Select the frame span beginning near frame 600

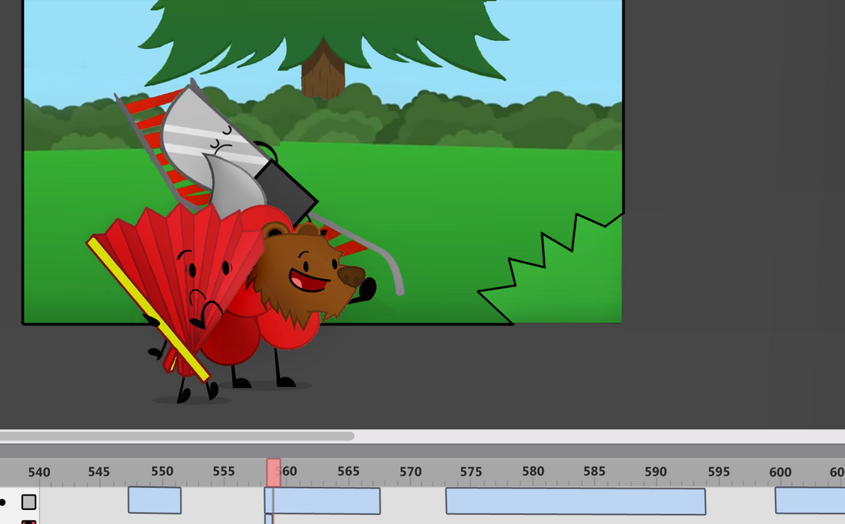point(810,500)
